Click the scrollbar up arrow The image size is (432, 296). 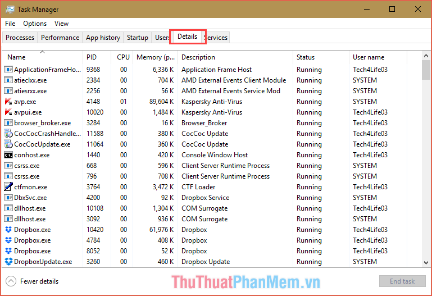(x=426, y=56)
